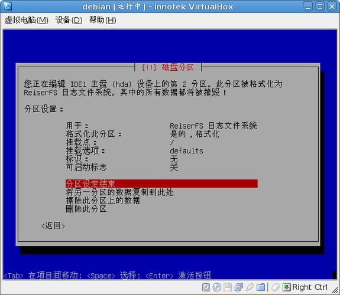This screenshot has height=295, width=340.
Task: Select the 标识 setting label
Action: [77, 159]
